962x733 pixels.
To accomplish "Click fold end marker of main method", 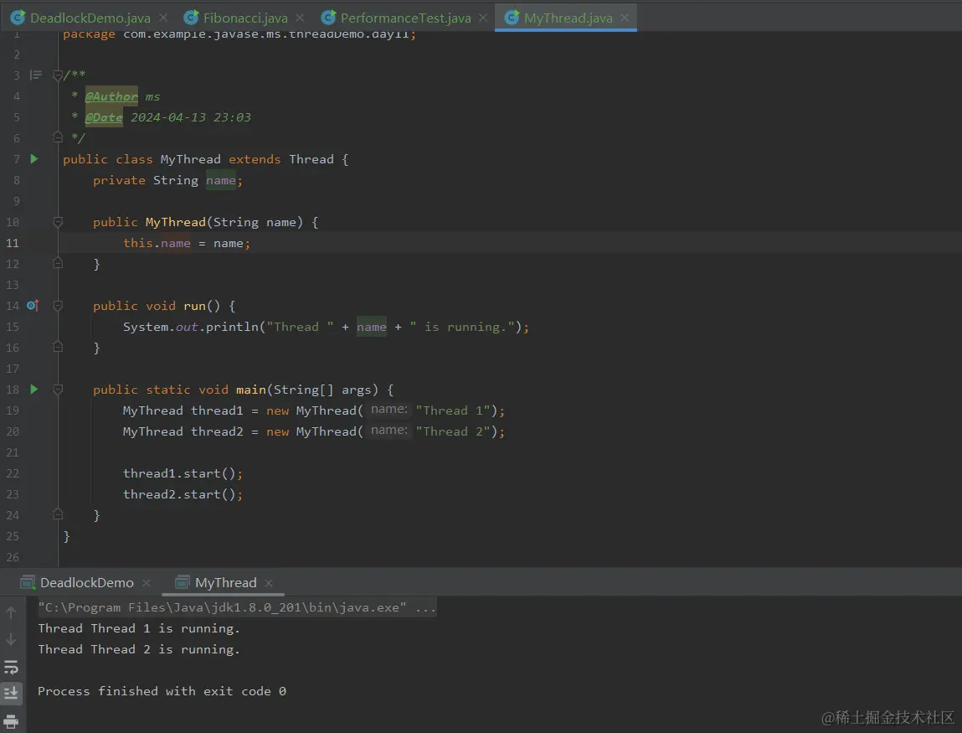I will click(x=58, y=514).
